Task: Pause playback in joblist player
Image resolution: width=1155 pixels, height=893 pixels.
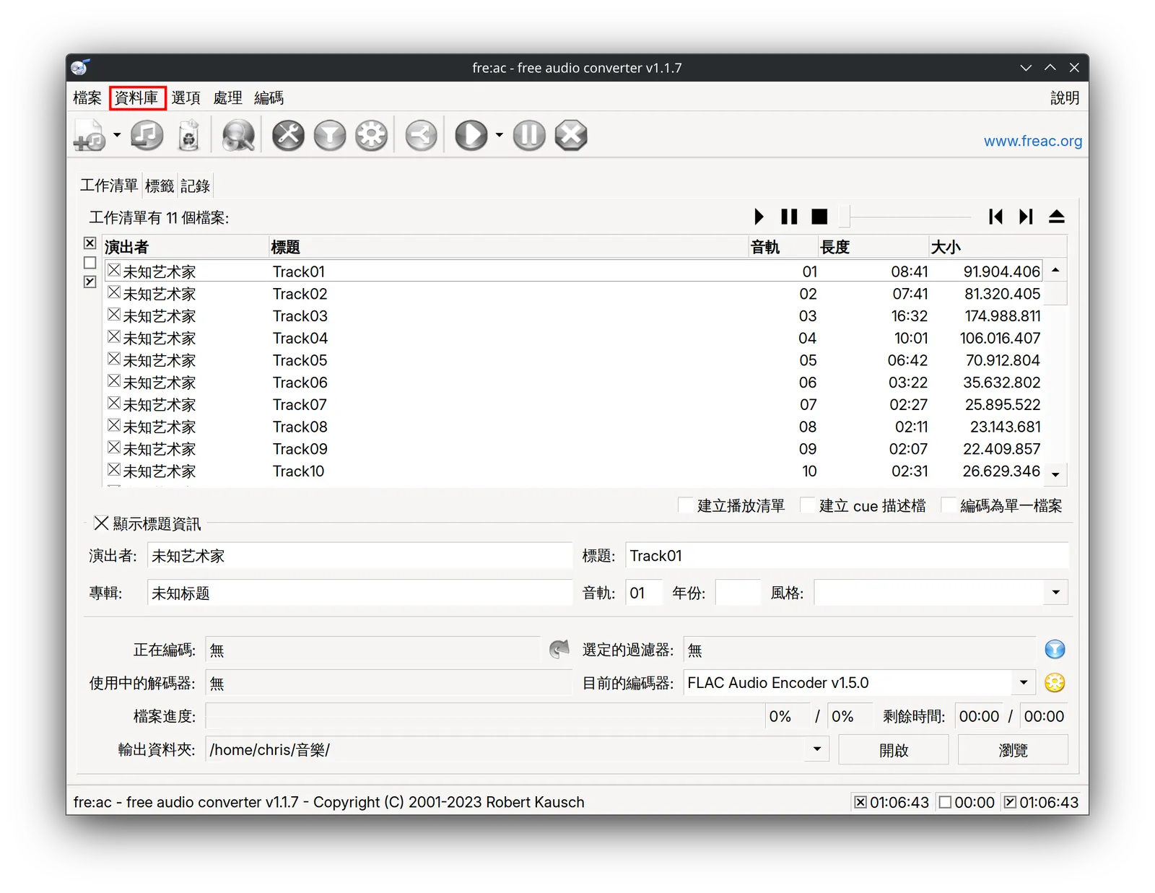Action: pyautogui.click(x=789, y=217)
